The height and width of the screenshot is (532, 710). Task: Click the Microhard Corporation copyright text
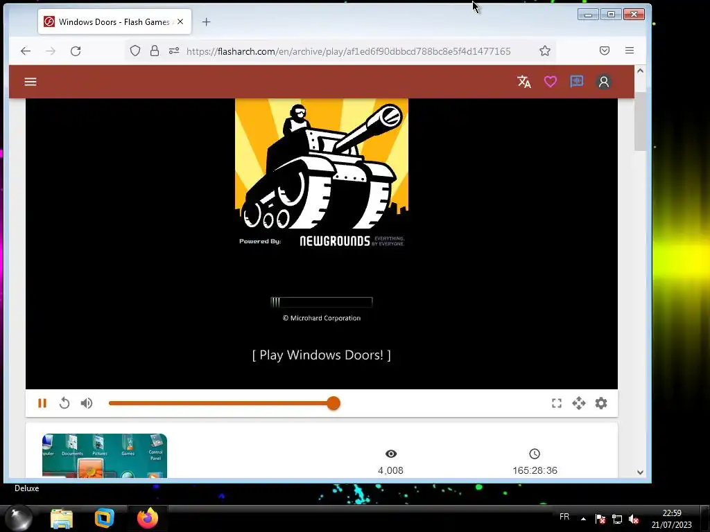322,318
